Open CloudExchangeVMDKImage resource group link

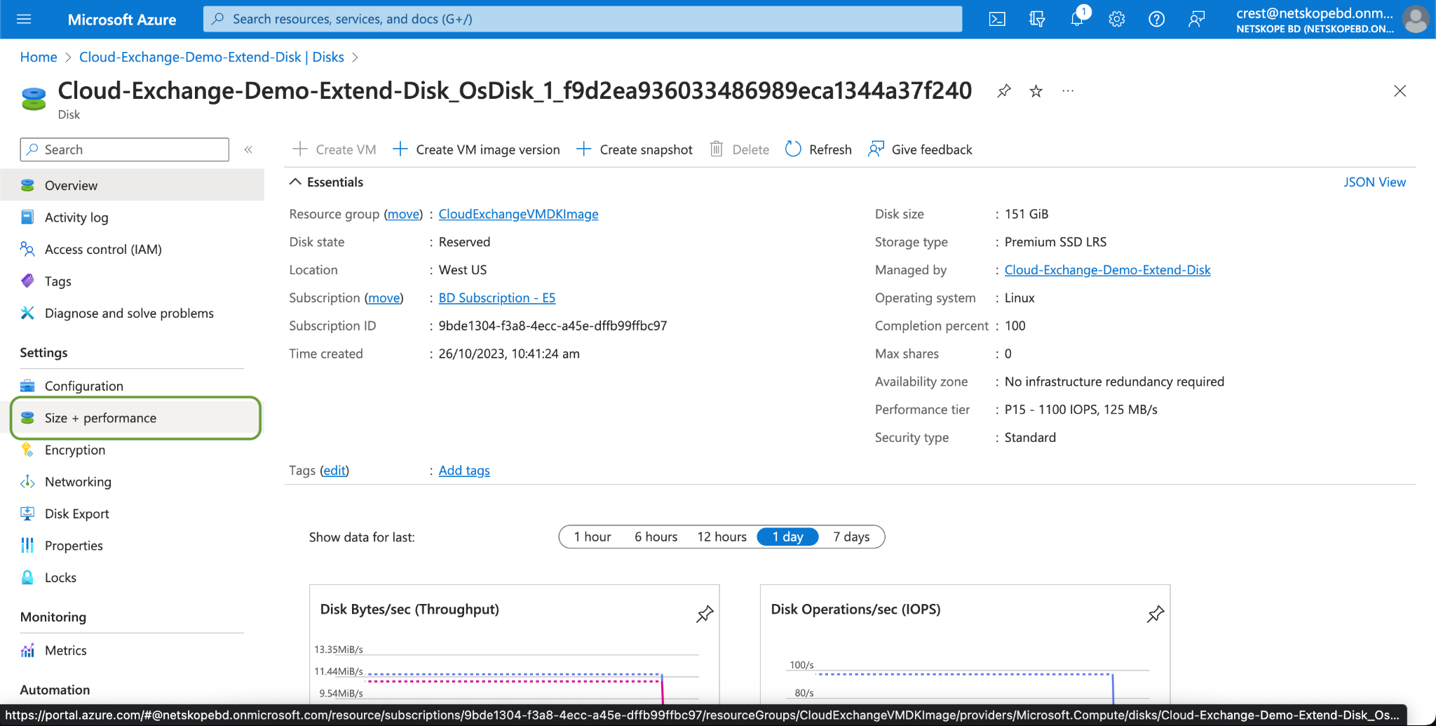pos(518,214)
